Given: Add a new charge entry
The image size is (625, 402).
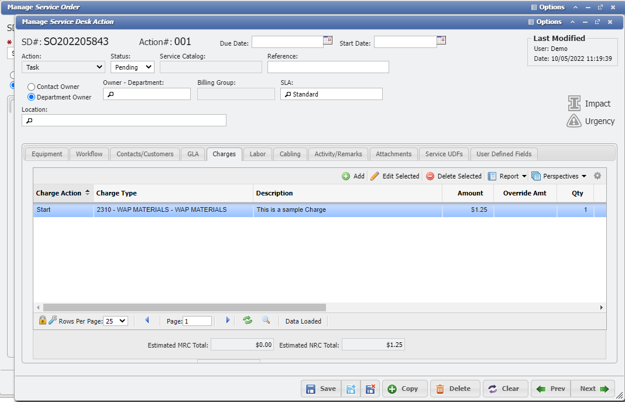Looking at the screenshot, I should [x=353, y=176].
